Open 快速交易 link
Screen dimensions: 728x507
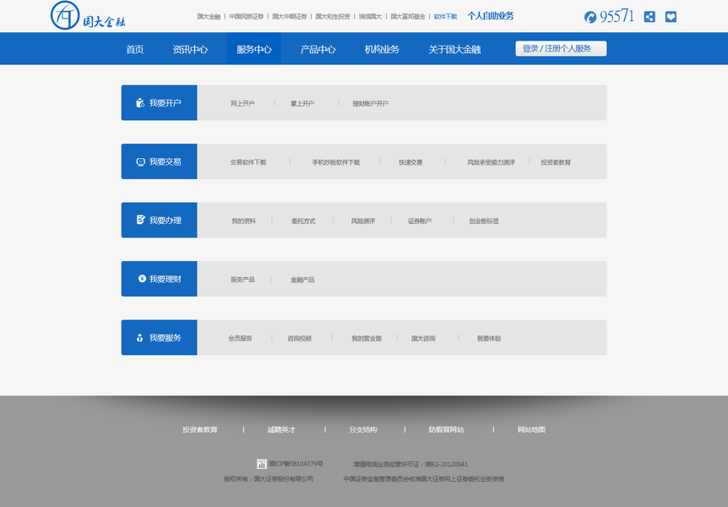410,162
